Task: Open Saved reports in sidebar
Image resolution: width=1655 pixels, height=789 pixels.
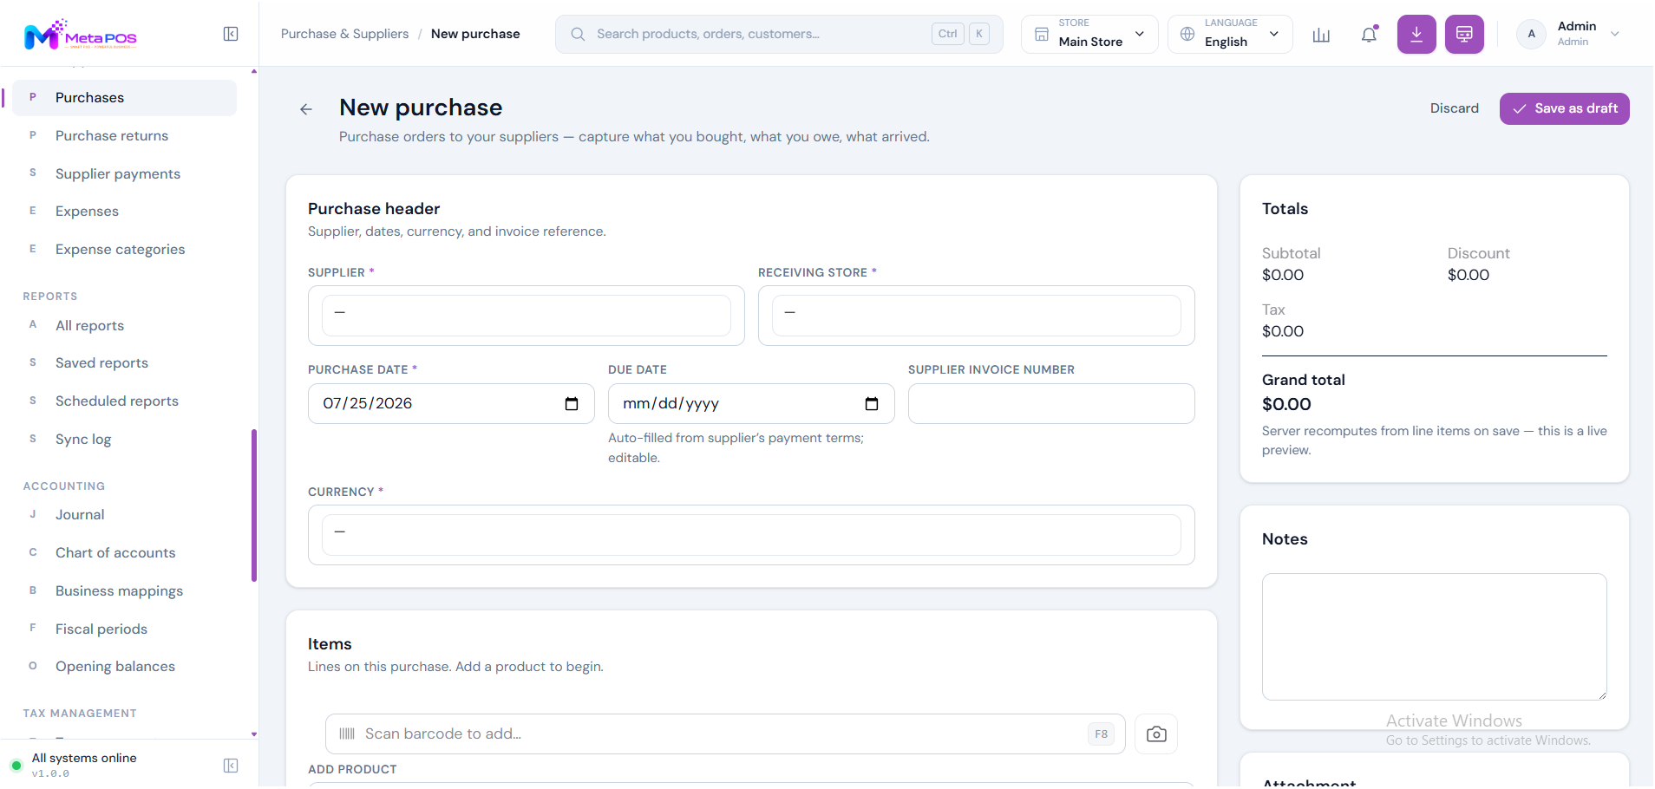Action: pos(124,363)
